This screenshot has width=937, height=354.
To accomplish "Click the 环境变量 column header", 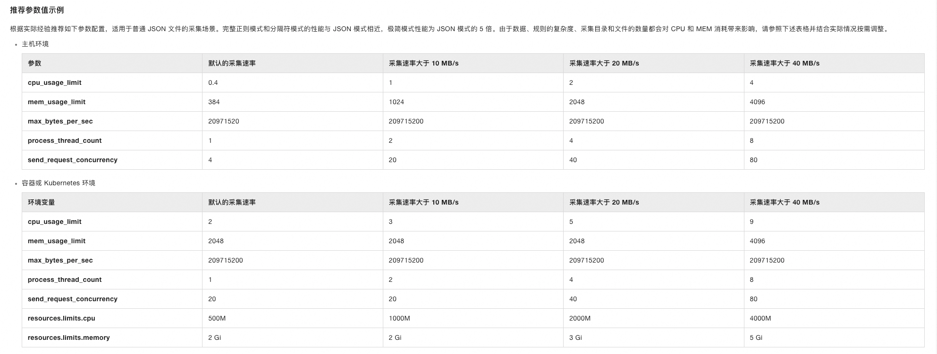I will 41,202.
